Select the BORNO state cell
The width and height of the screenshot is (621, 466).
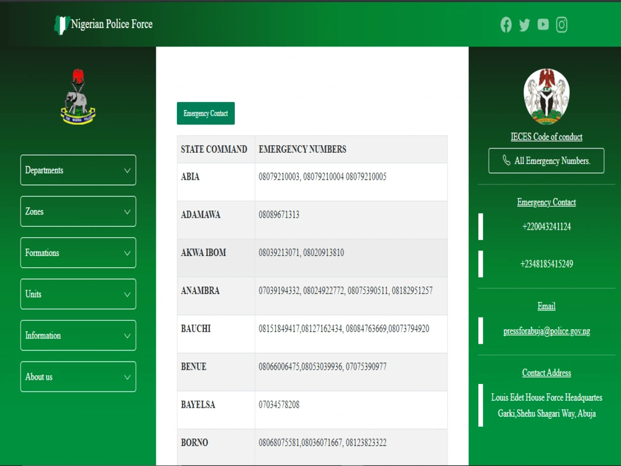[x=216, y=447]
